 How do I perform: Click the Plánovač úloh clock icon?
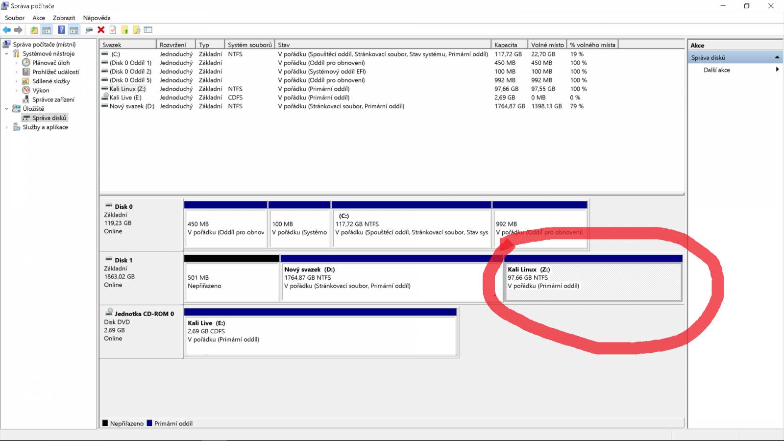click(x=26, y=63)
